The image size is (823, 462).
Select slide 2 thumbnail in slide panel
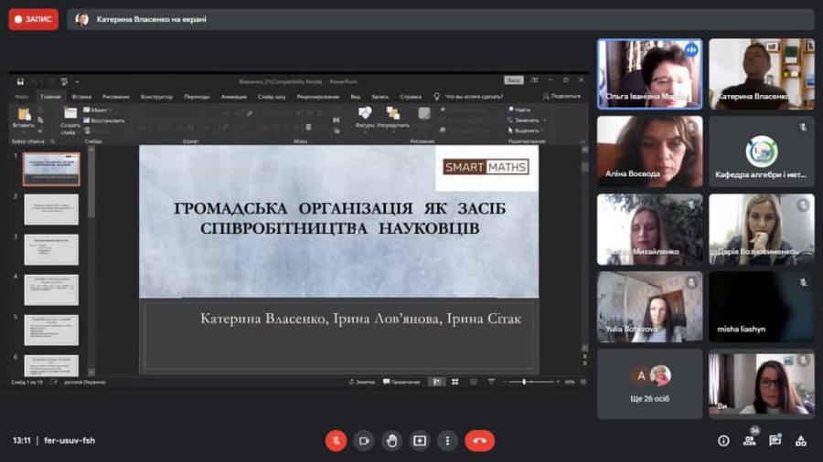coord(51,209)
